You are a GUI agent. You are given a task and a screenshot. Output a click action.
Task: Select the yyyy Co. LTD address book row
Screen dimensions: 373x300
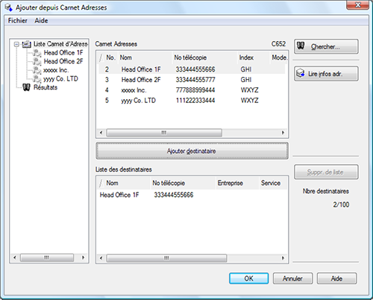click(x=192, y=101)
